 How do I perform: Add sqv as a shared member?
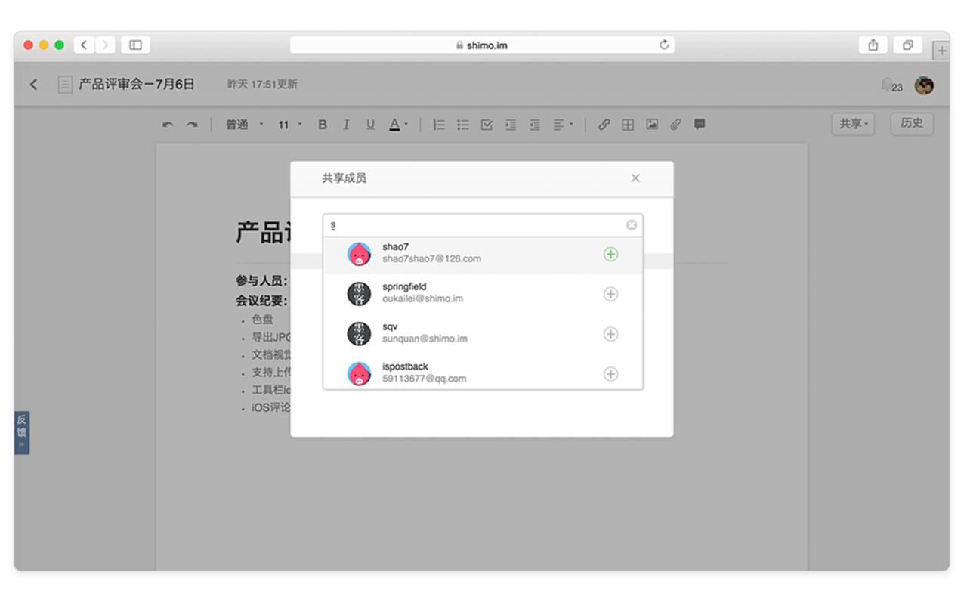pos(610,334)
